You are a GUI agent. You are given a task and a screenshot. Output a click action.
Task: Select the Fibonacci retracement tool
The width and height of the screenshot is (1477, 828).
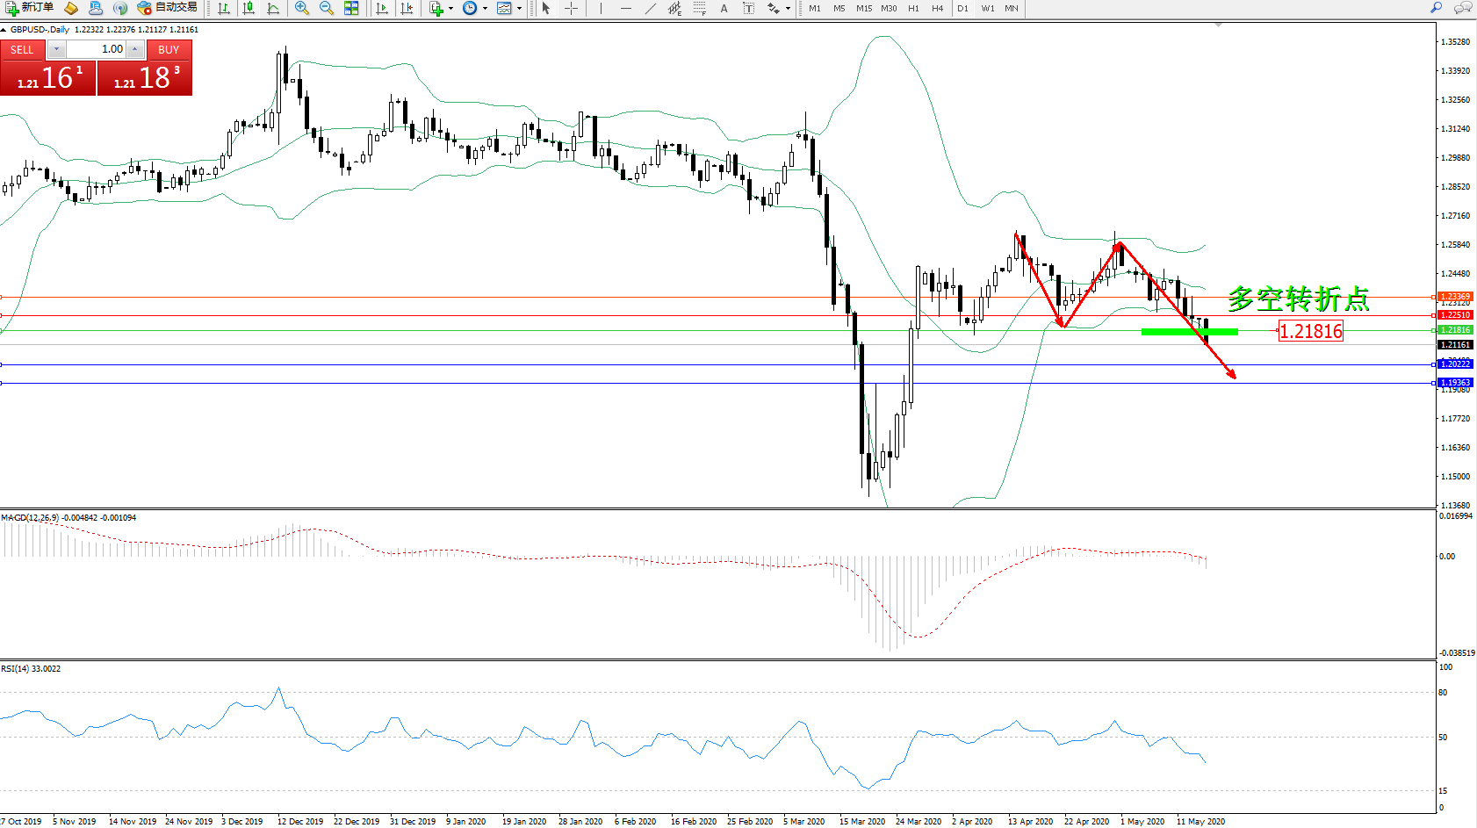699,8
